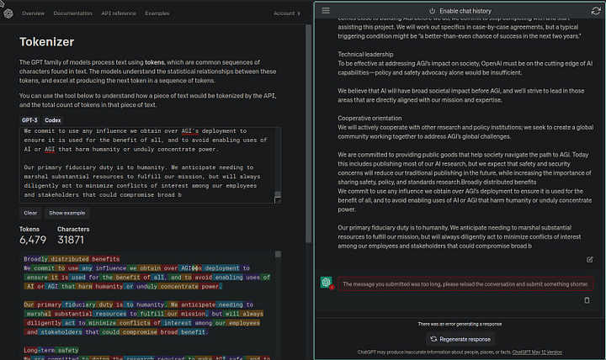Image resolution: width=606 pixels, height=360 pixels.
Task: Click the message too long error box
Action: pos(465,284)
